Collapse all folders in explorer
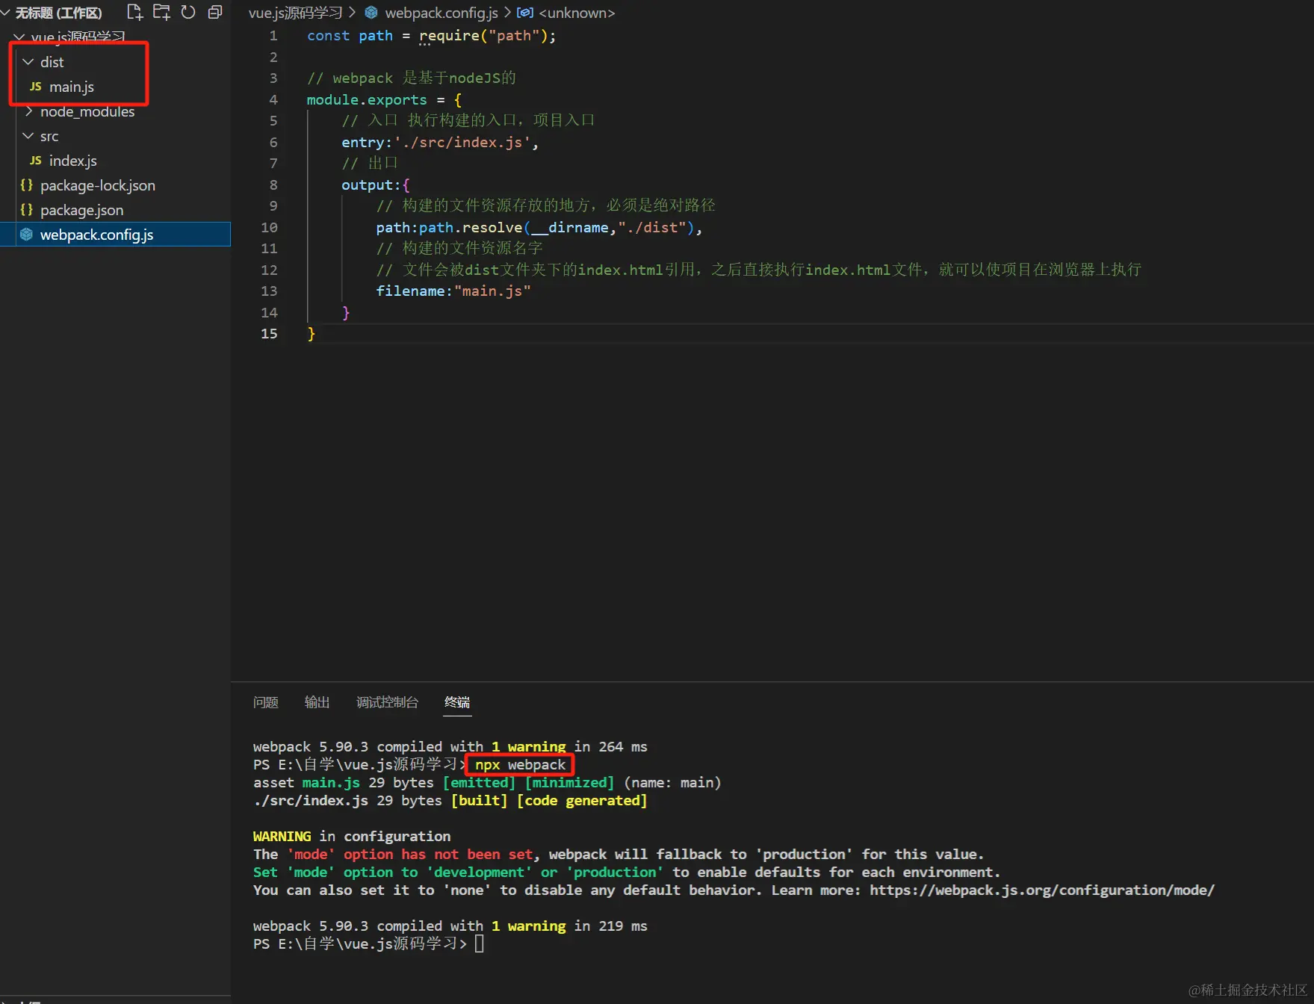1314x1004 pixels. (x=215, y=12)
